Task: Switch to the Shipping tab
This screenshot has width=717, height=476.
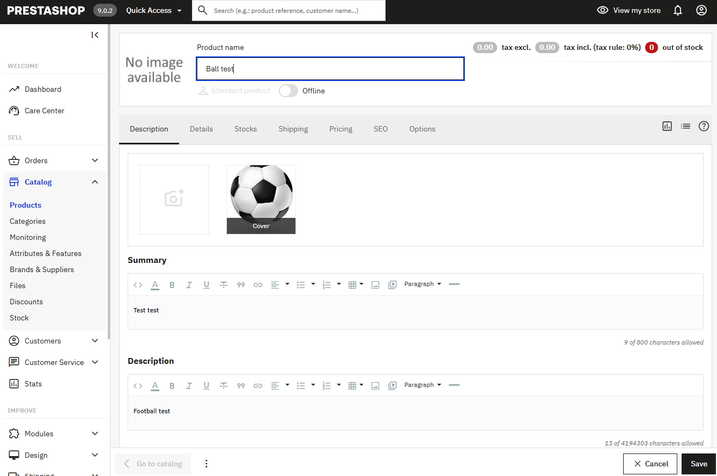Action: click(293, 129)
